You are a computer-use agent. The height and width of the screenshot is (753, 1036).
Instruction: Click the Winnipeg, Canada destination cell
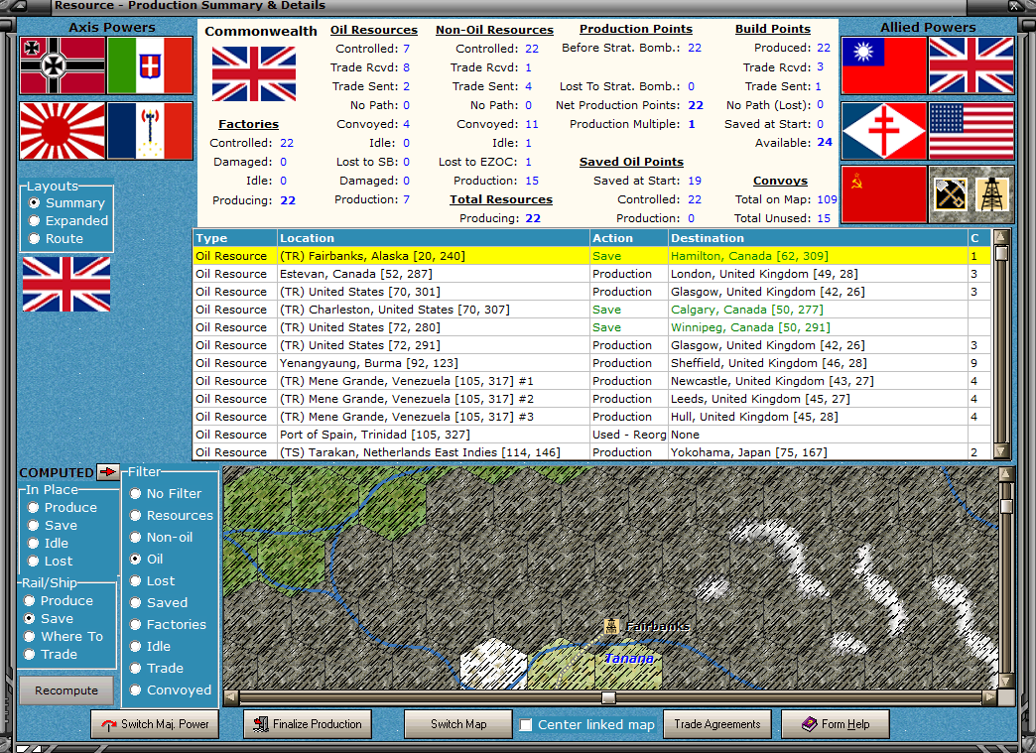[x=818, y=327]
